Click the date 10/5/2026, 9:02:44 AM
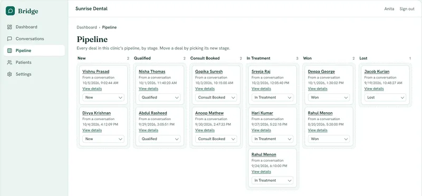422x196 pixels. pyautogui.click(x=100, y=83)
